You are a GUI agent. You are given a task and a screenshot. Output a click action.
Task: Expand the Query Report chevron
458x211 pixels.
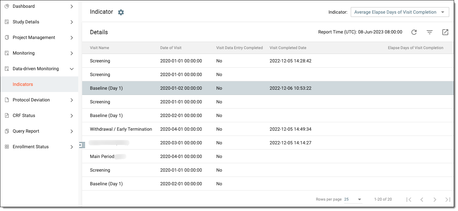click(72, 131)
